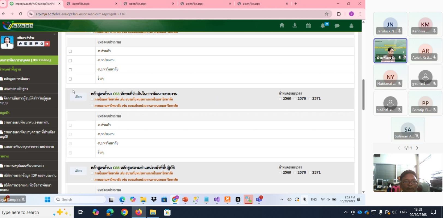The width and height of the screenshot is (443, 218).
Task: Tick the 2570 year box for CS6
Action: 295,172
